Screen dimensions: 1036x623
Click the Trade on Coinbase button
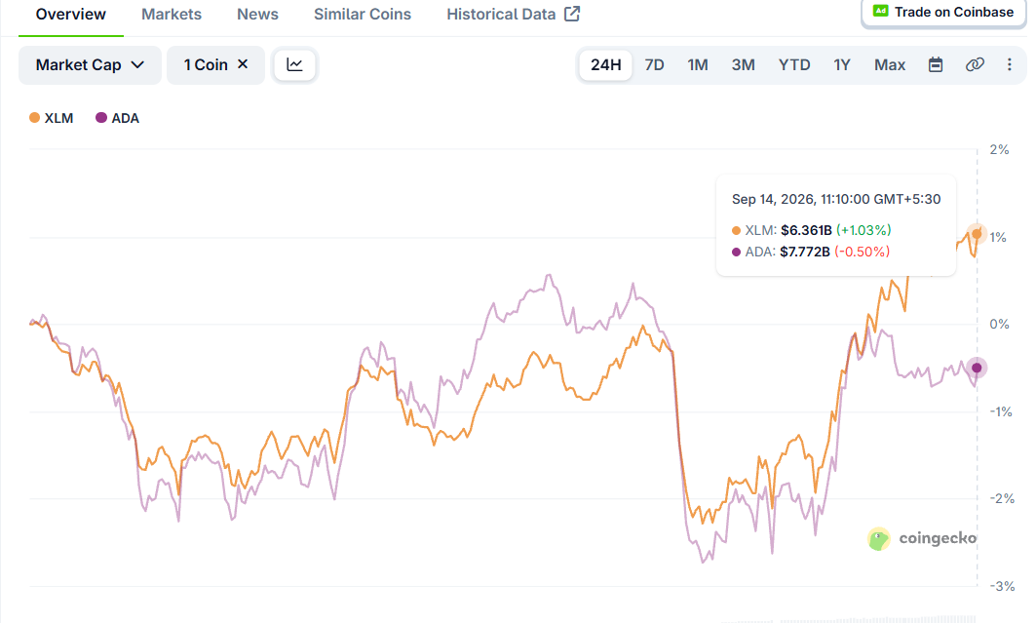coord(942,12)
